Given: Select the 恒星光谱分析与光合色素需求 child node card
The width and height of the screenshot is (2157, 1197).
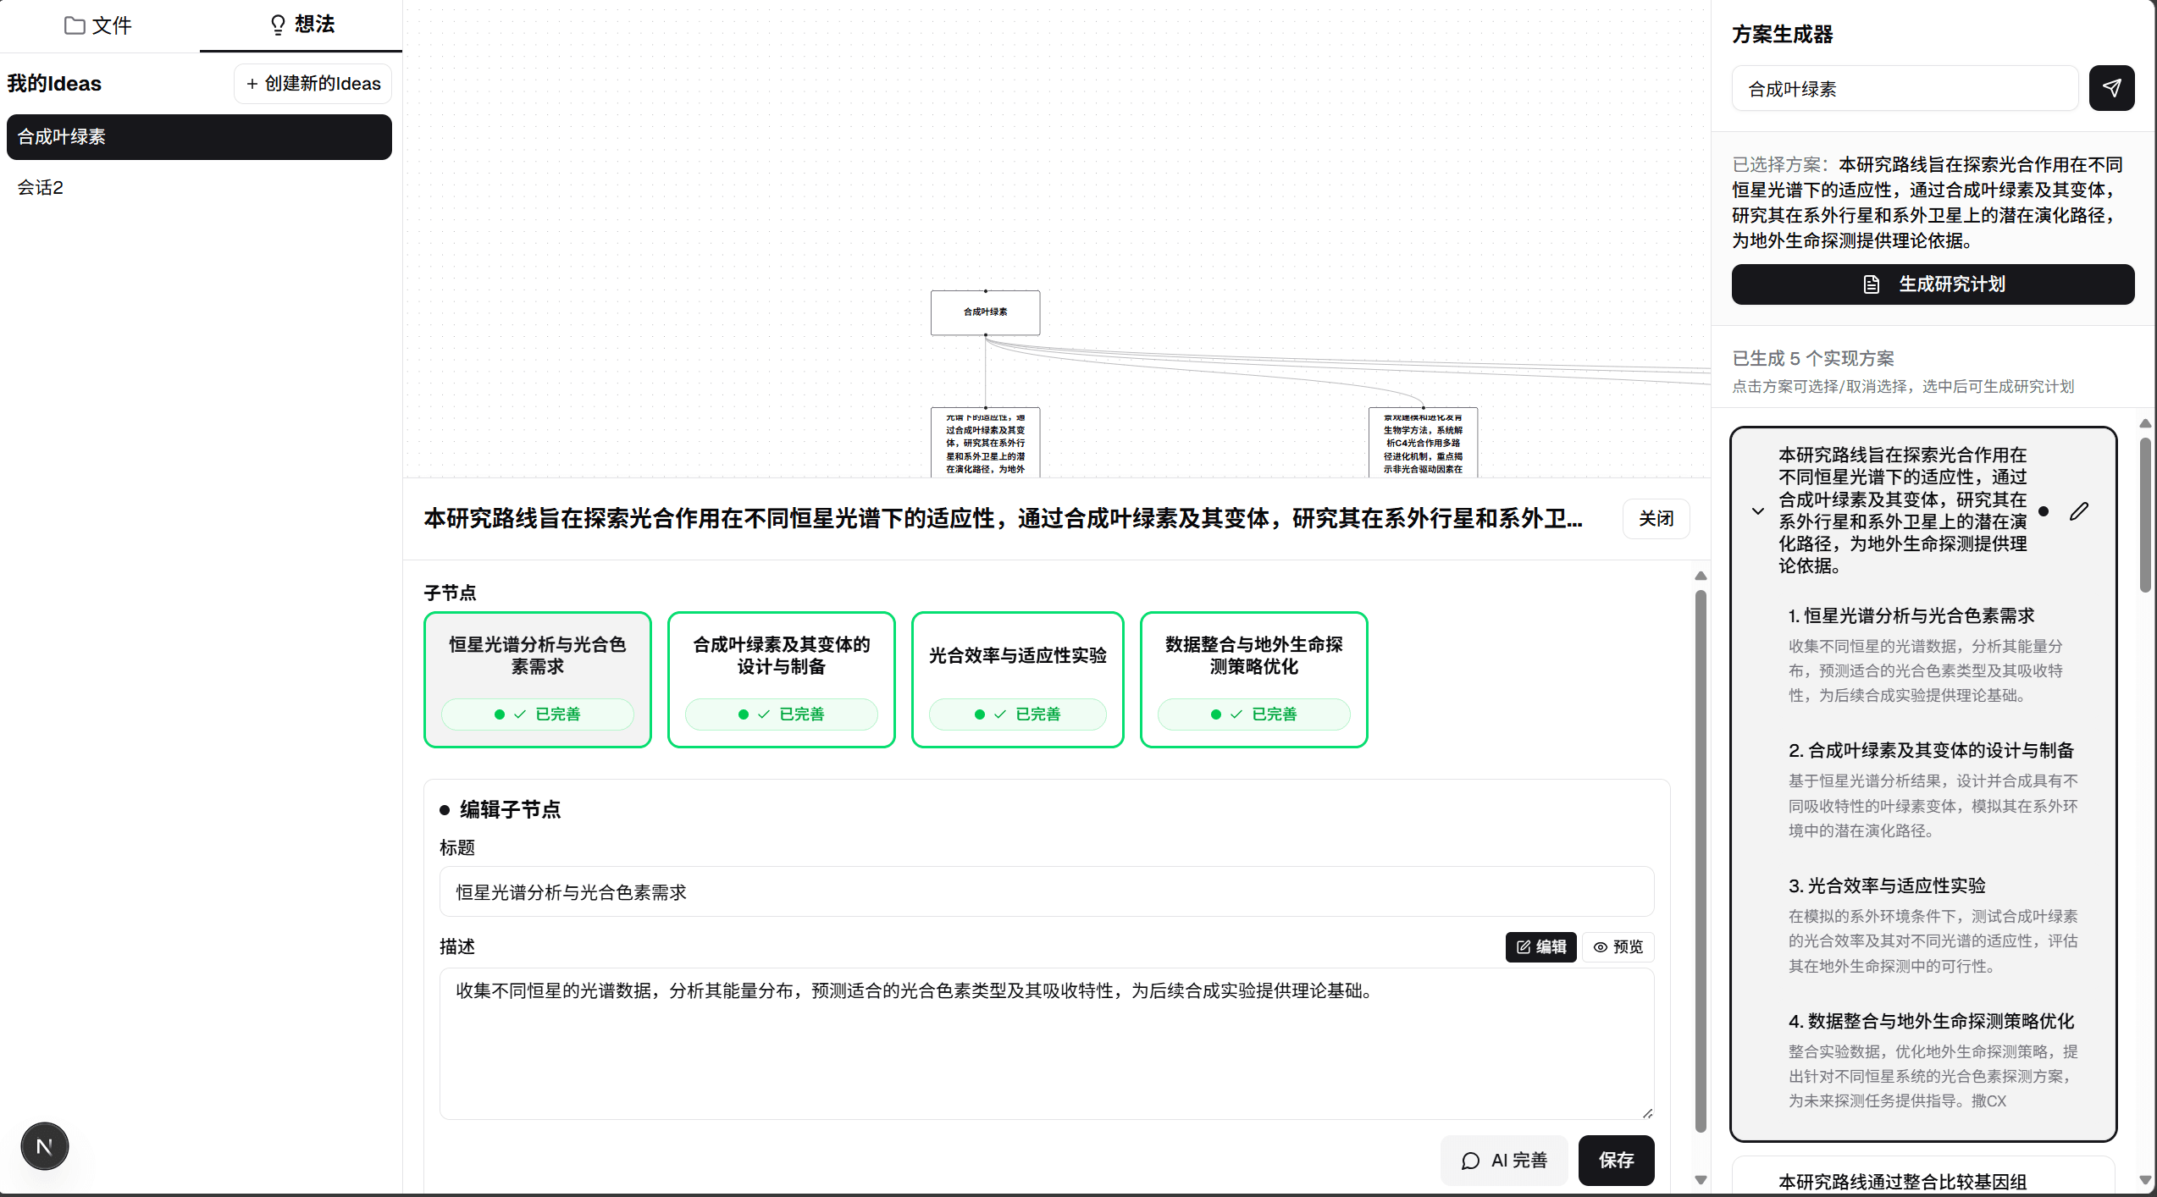Looking at the screenshot, I should click(x=538, y=680).
